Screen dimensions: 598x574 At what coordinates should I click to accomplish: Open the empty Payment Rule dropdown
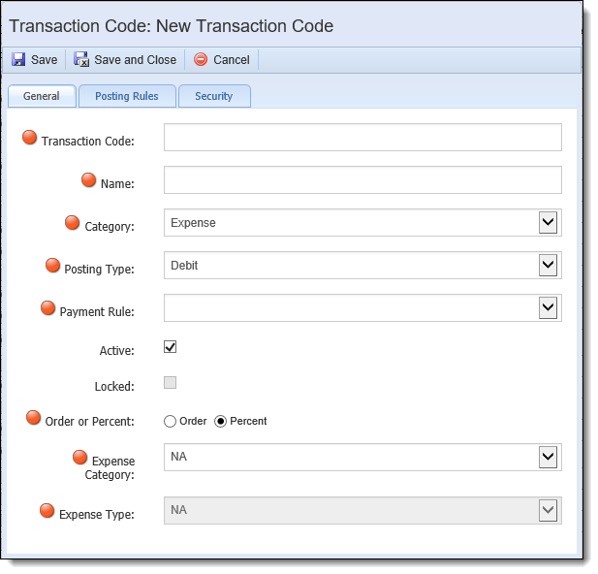(362, 308)
